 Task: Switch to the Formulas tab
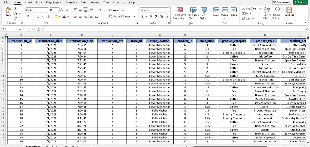[x=71, y=2]
